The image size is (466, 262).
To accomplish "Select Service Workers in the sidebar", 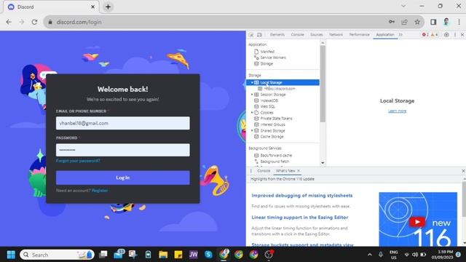I will coord(273,57).
